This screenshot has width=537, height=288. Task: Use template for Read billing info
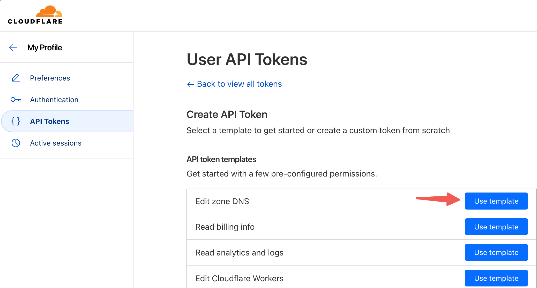(496, 227)
